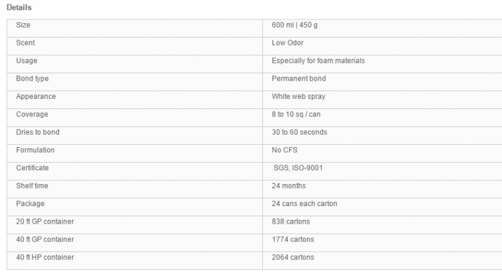Click the Low Odor value
The height and width of the screenshot is (280, 502).
(x=287, y=43)
